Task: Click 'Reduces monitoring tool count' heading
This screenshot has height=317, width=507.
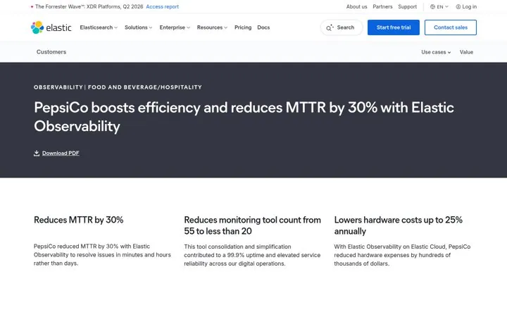Action: [253, 225]
